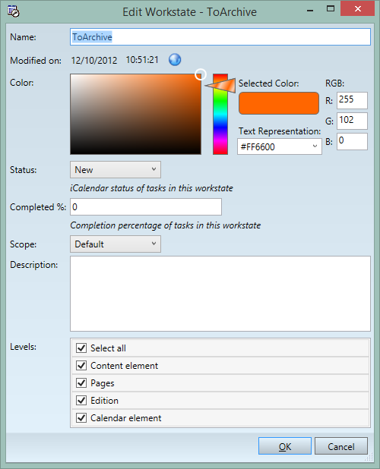Click the window resize grip corner
Screen dimensions: 380x469
(369, 458)
